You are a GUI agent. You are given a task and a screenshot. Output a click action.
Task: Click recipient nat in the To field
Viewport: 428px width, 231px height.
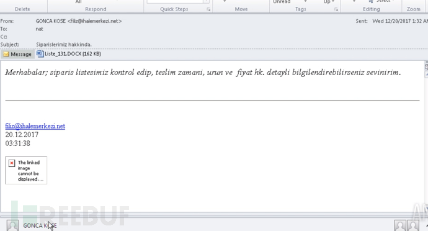click(x=39, y=29)
